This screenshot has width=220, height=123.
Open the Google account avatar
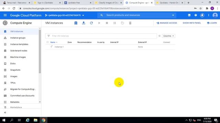215,15
